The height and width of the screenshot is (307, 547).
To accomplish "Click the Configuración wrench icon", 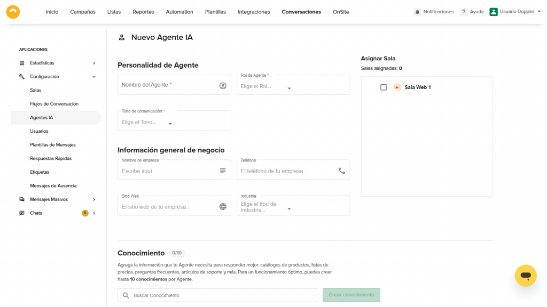I will click(x=22, y=77).
